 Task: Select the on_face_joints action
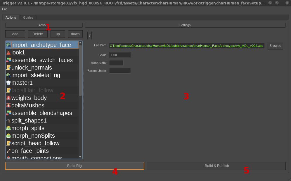tap(42, 151)
